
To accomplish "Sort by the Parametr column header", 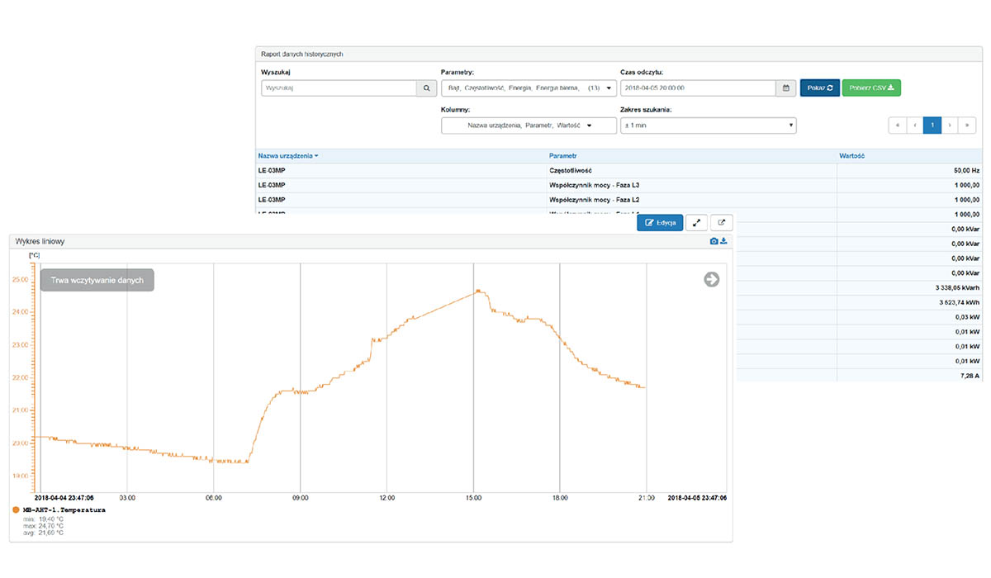I will click(x=562, y=155).
